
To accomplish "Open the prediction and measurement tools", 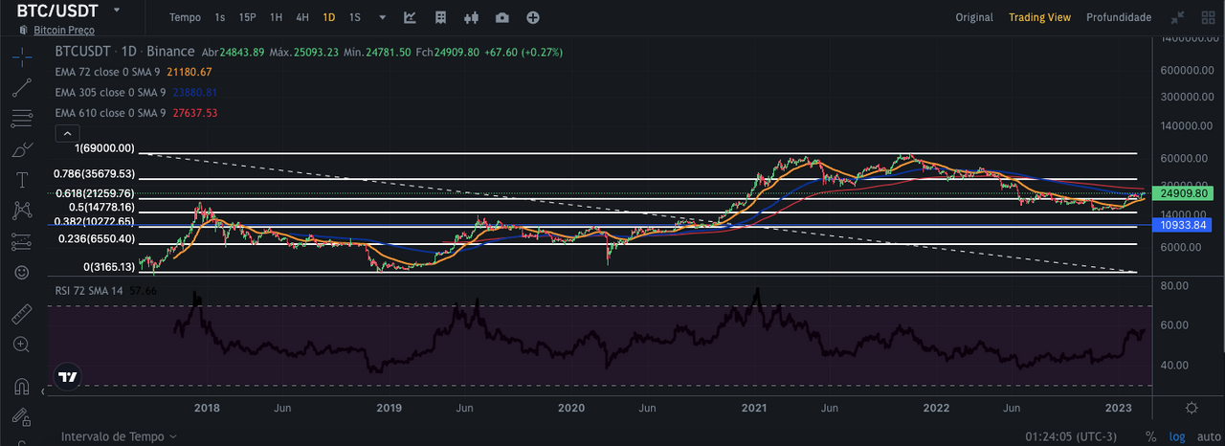I will [22, 241].
